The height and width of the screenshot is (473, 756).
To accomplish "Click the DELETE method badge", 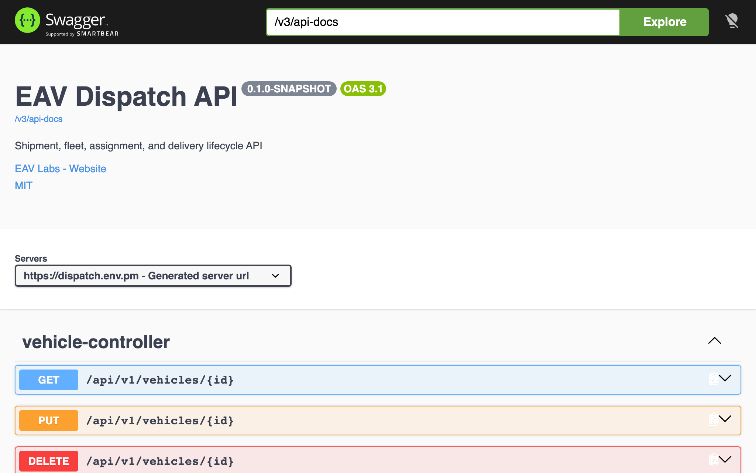I will point(49,461).
